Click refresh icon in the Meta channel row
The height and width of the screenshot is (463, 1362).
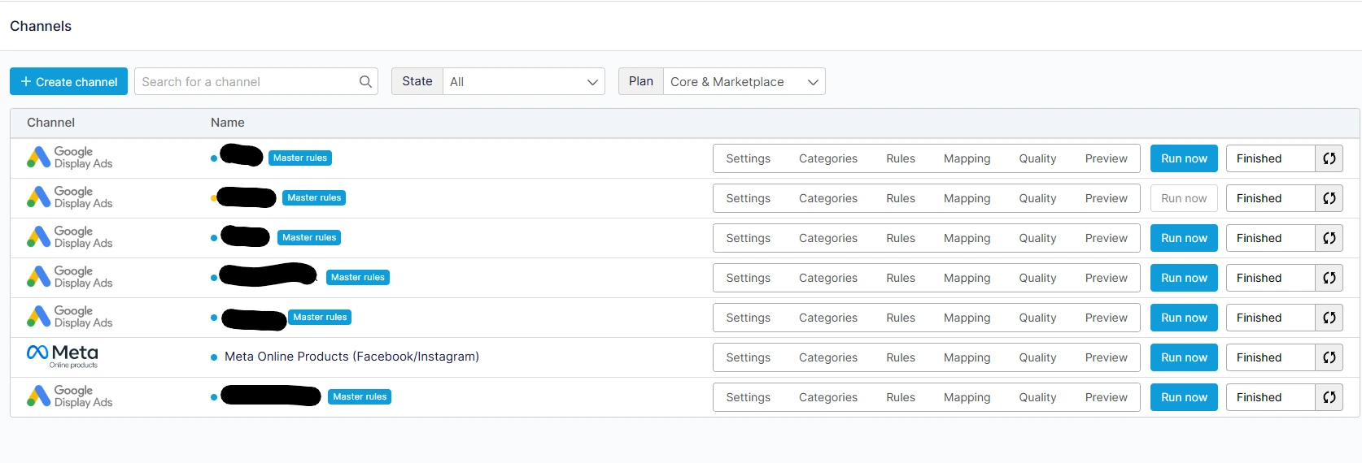pyautogui.click(x=1329, y=357)
